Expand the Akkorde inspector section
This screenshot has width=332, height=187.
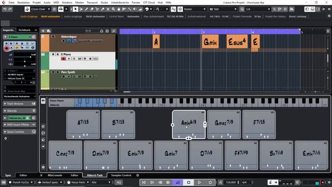tap(19, 111)
